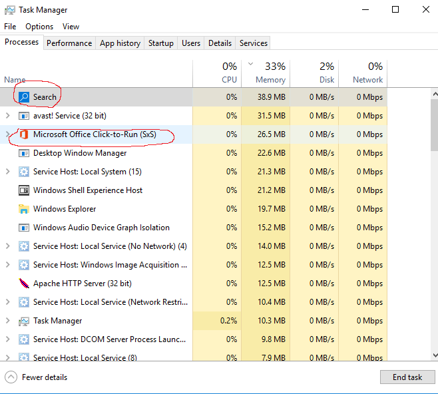Click the DCOM Server Process Launcher gear icon
Viewport: 438px width, 394px height.
tap(24, 339)
